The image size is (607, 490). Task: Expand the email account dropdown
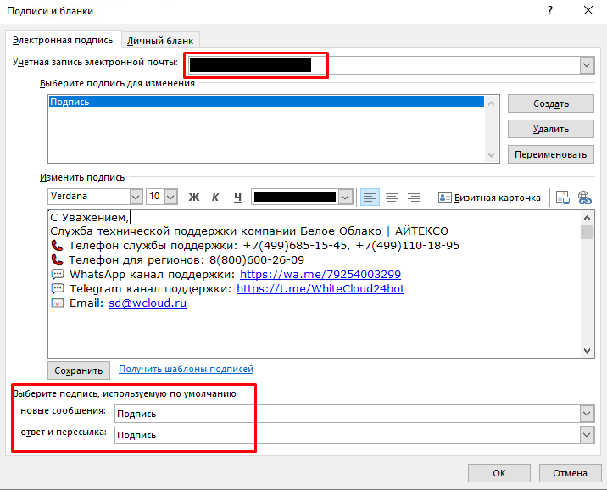tap(586, 65)
